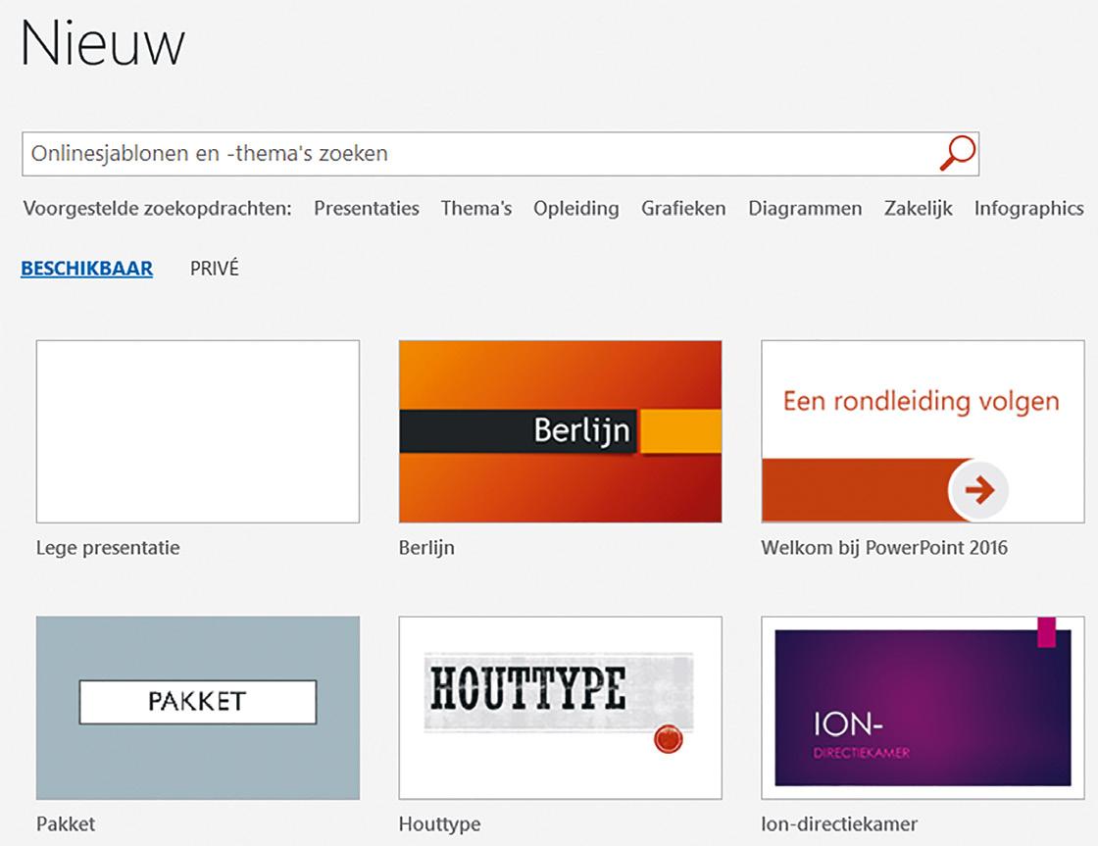Open the Lege presentatie blank thumbnail

(x=197, y=431)
